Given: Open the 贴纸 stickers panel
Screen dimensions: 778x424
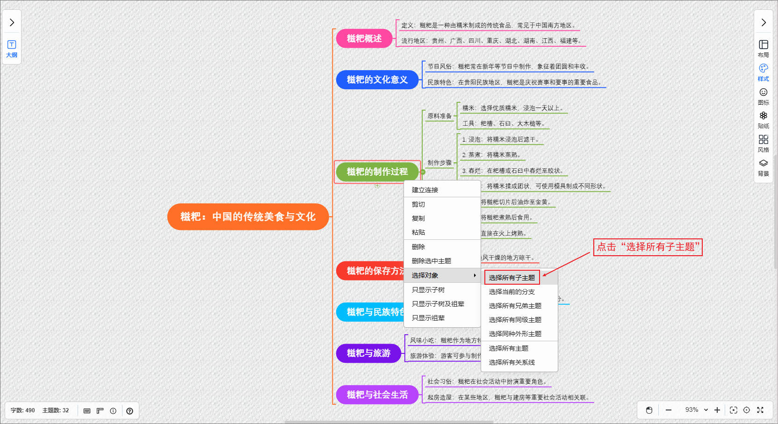Looking at the screenshot, I should (x=763, y=120).
